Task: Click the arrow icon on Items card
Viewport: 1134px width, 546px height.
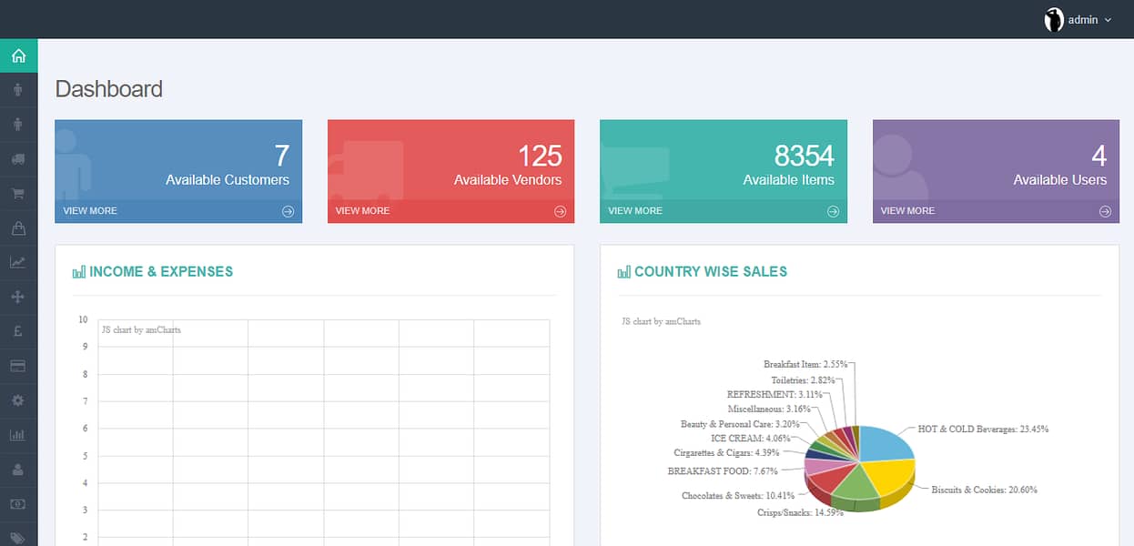Action: pos(833,211)
